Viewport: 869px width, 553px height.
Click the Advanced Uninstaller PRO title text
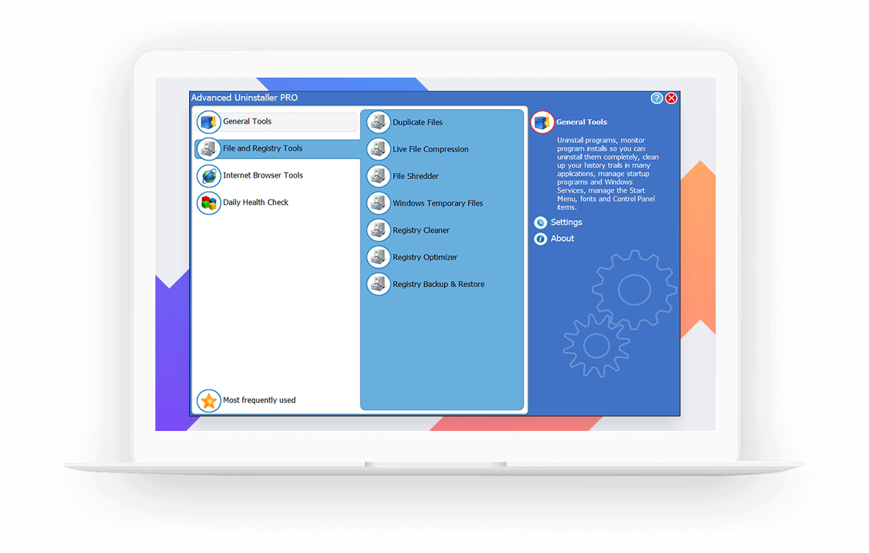click(x=244, y=98)
